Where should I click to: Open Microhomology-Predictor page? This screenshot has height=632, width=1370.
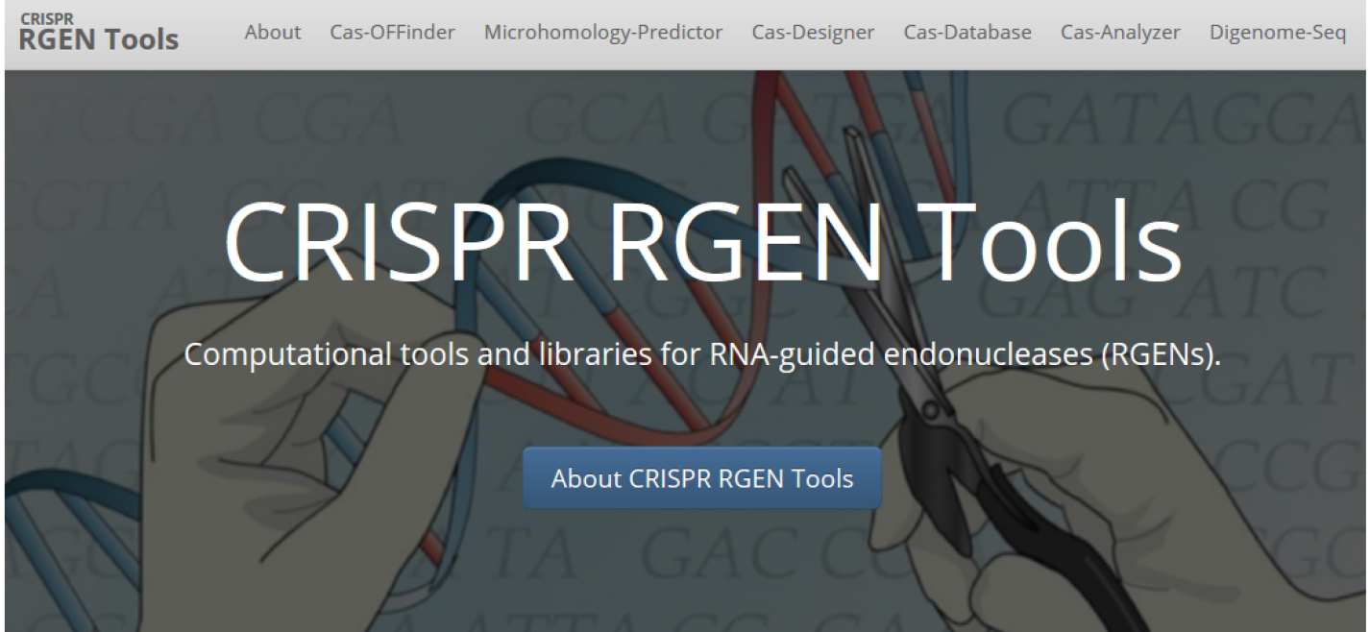tap(603, 33)
